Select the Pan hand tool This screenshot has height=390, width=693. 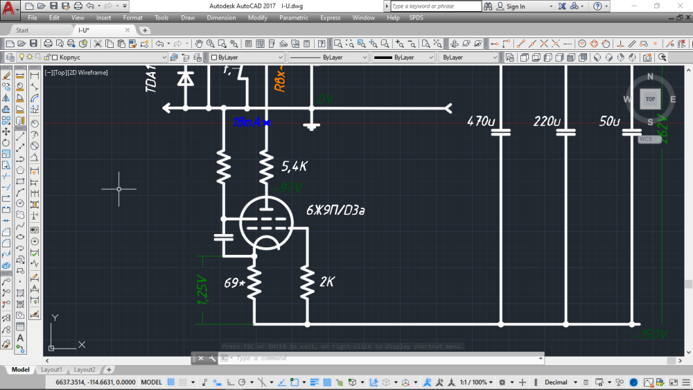pyautogui.click(x=198, y=44)
